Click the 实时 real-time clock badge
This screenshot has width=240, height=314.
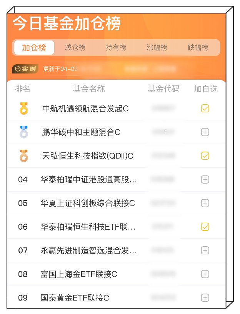[x=25, y=69]
